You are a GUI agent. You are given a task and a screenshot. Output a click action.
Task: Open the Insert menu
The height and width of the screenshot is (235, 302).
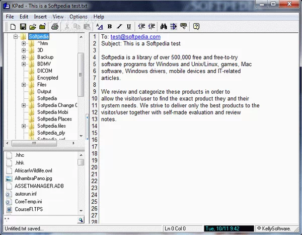point(40,17)
